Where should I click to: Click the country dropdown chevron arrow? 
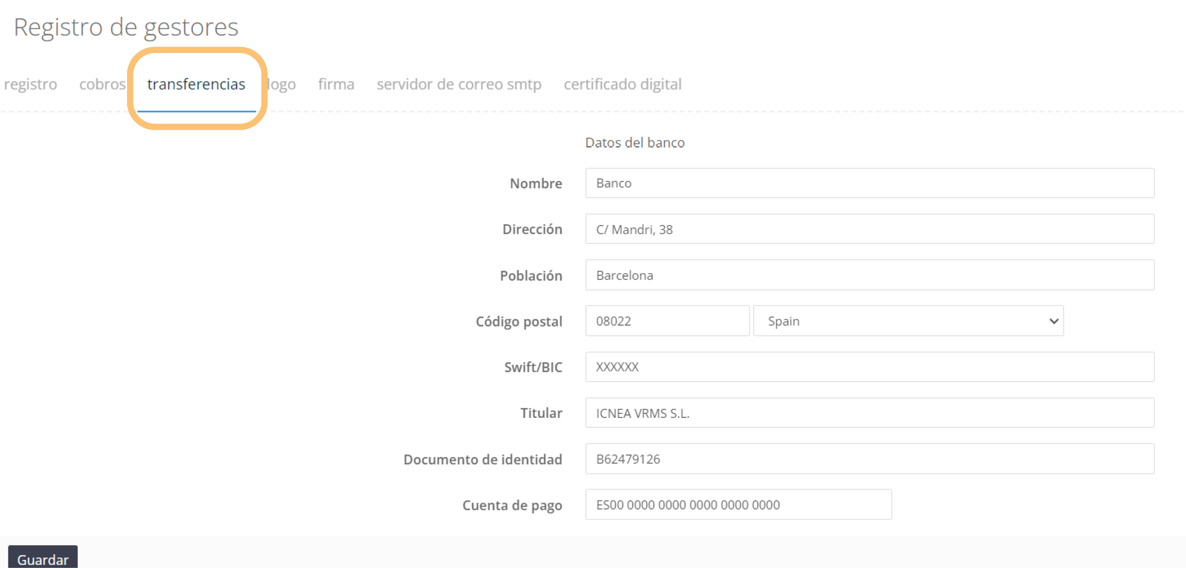pos(1054,321)
